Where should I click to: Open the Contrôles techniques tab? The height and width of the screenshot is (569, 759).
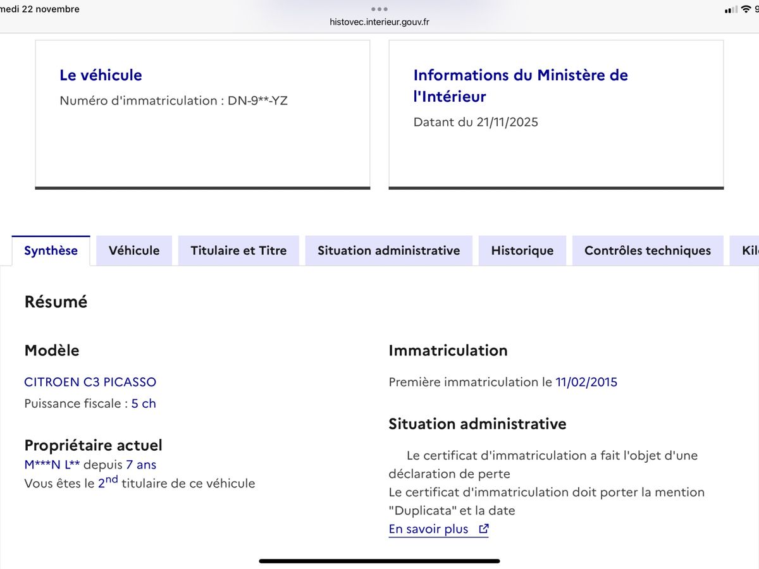click(x=647, y=251)
